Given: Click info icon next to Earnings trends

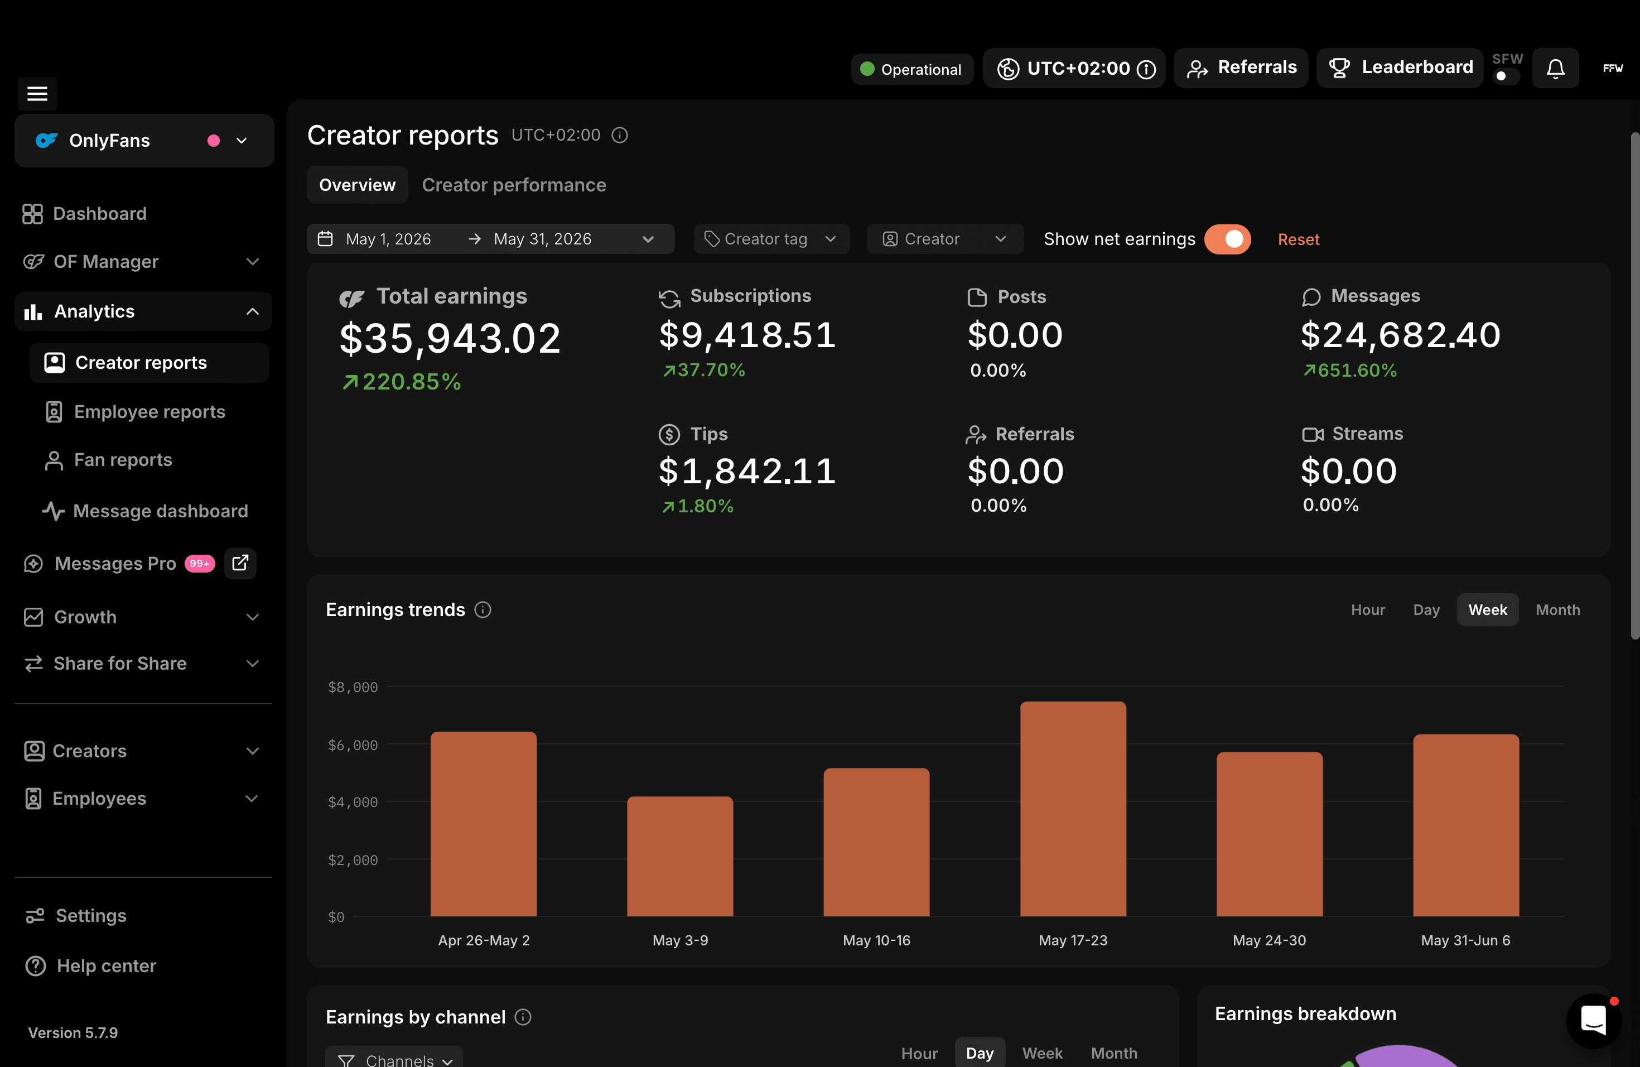Looking at the screenshot, I should pyautogui.click(x=483, y=609).
